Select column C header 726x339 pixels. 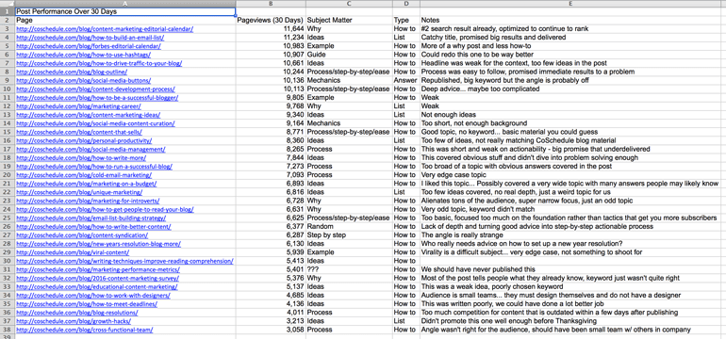349,3
